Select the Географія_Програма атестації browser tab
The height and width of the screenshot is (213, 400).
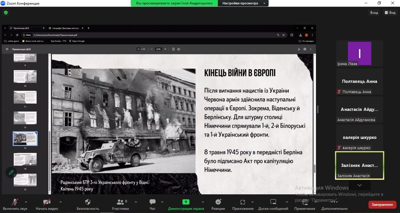(65, 28)
